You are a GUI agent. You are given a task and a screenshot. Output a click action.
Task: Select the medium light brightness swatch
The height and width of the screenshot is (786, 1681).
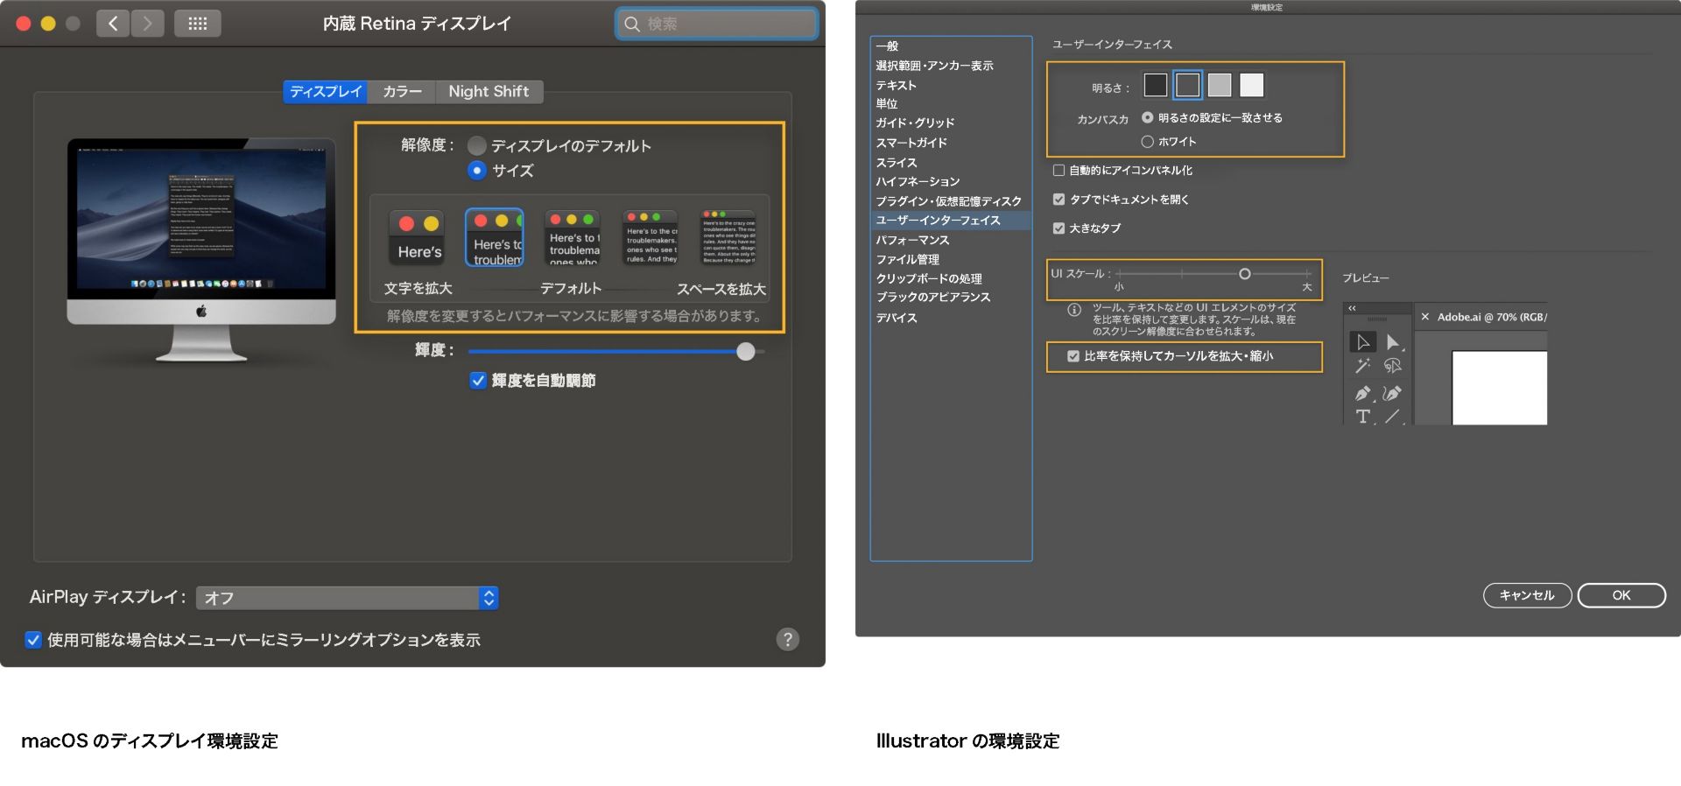pyautogui.click(x=1220, y=85)
